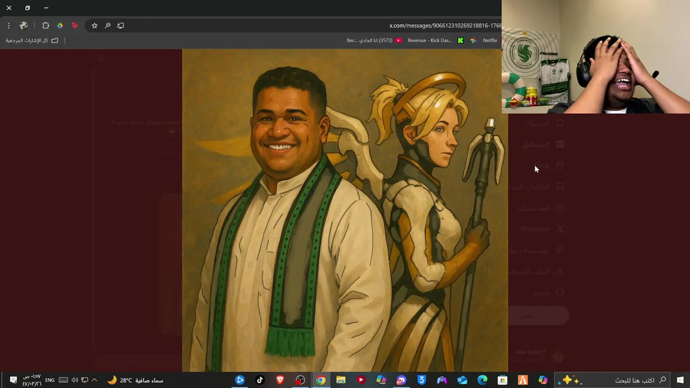690x388 pixels.
Task: Open the notification center icon
Action: (x=13, y=380)
